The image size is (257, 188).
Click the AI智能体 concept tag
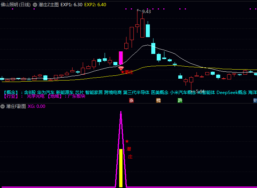coord(206,93)
